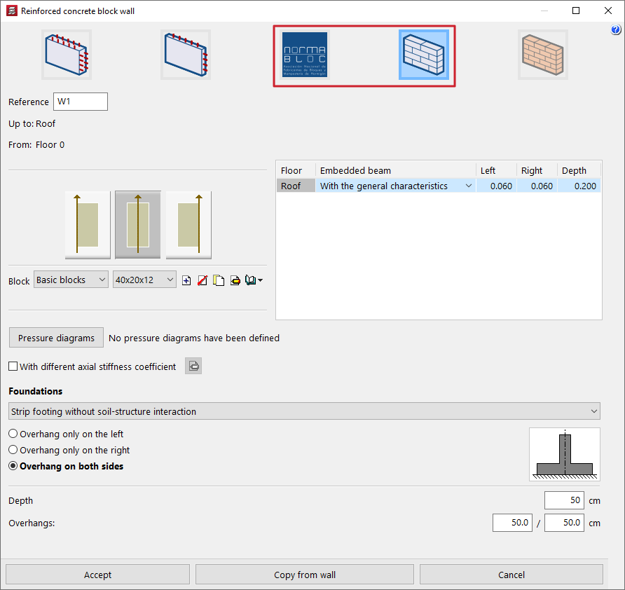Maximize the dialog window
The image size is (625, 590).
575,11
